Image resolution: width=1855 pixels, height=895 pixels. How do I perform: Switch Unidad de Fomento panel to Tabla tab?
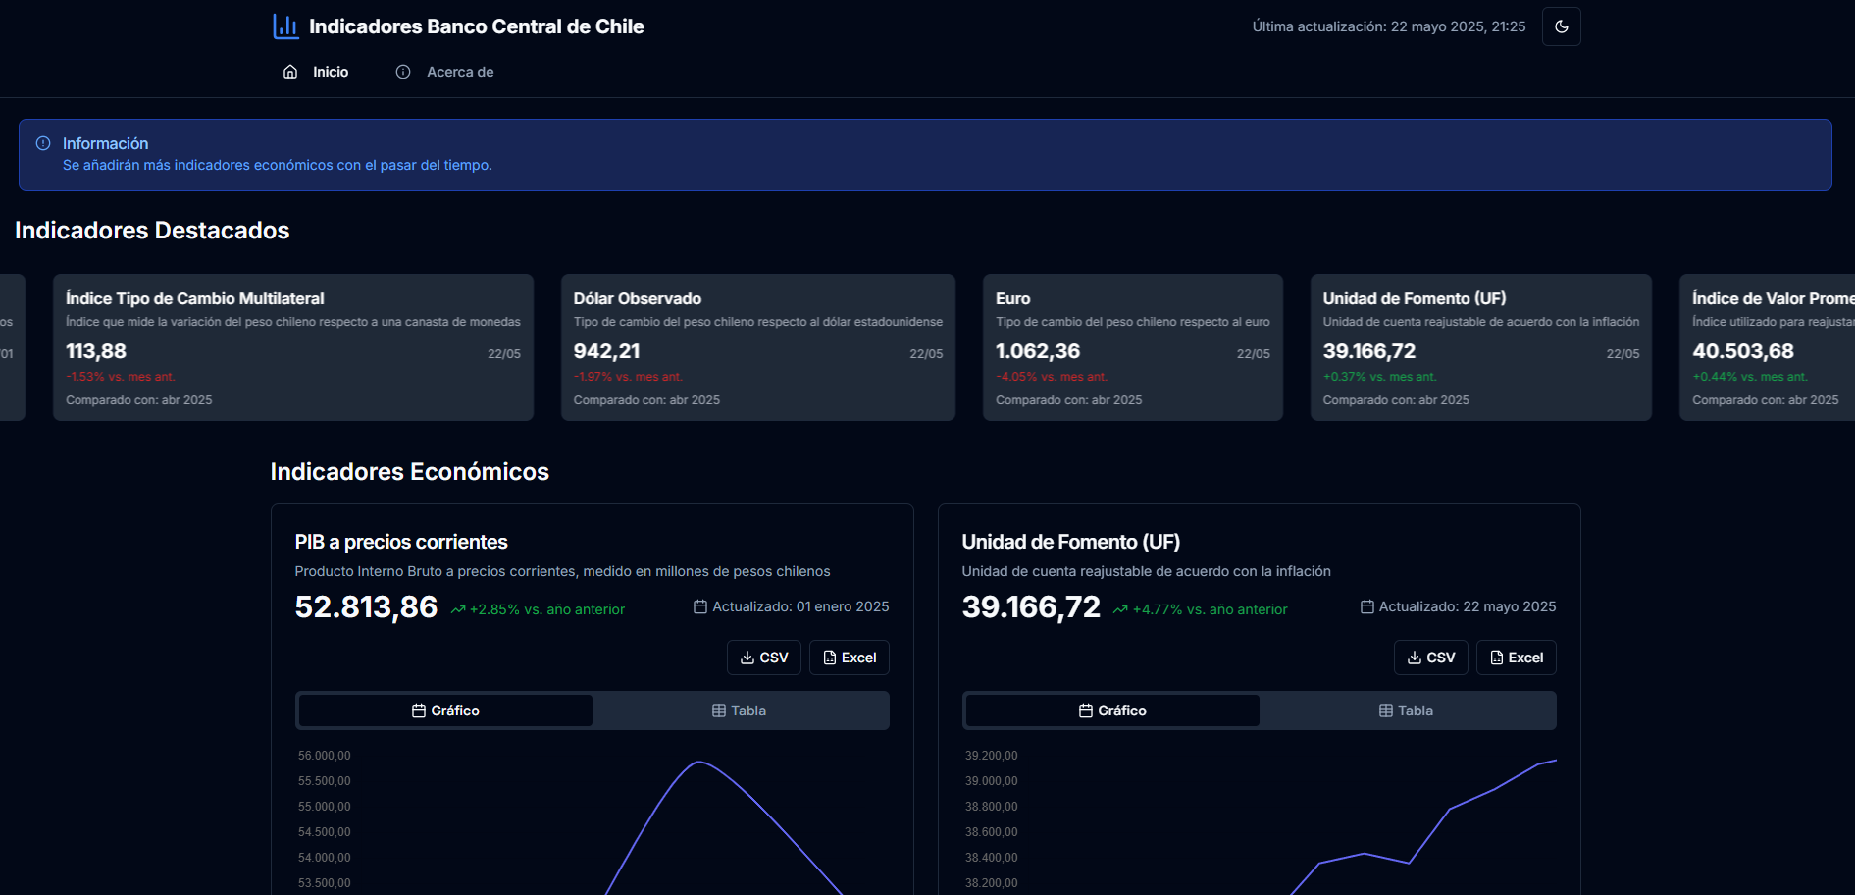click(x=1407, y=711)
